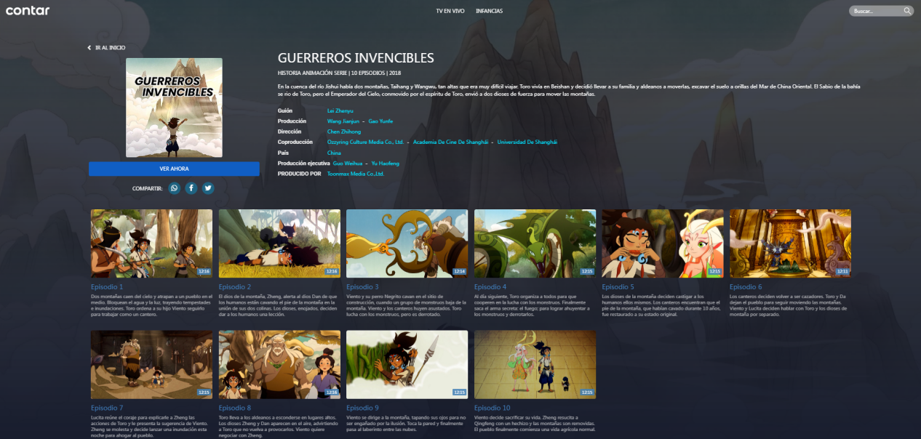Viewport: 921px width, 439px height.
Task: Open the Episodio 5 title link
Action: (618, 287)
